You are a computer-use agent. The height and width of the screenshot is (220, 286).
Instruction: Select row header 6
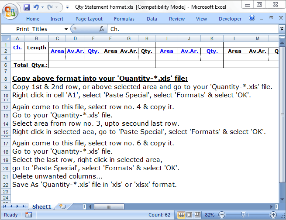[x=6, y=65]
